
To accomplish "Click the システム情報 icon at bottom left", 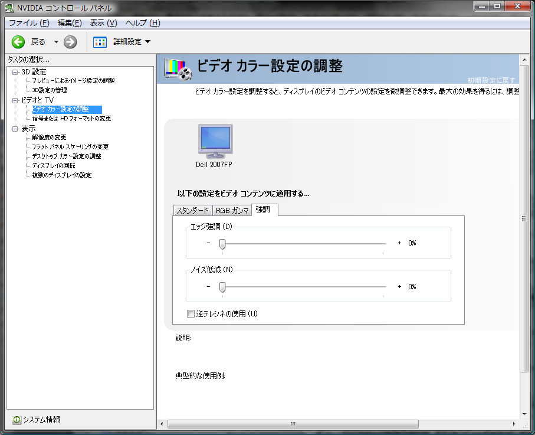I will point(17,420).
